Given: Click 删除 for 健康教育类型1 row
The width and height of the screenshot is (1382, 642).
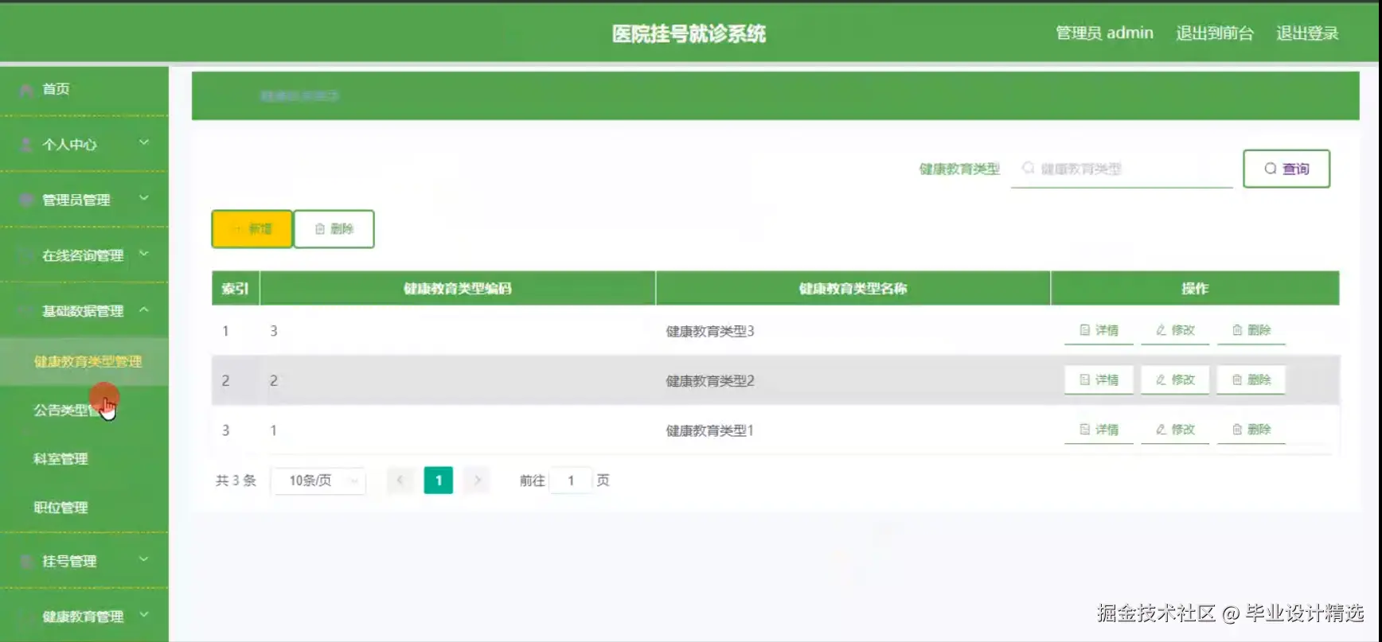Looking at the screenshot, I should (x=1251, y=430).
